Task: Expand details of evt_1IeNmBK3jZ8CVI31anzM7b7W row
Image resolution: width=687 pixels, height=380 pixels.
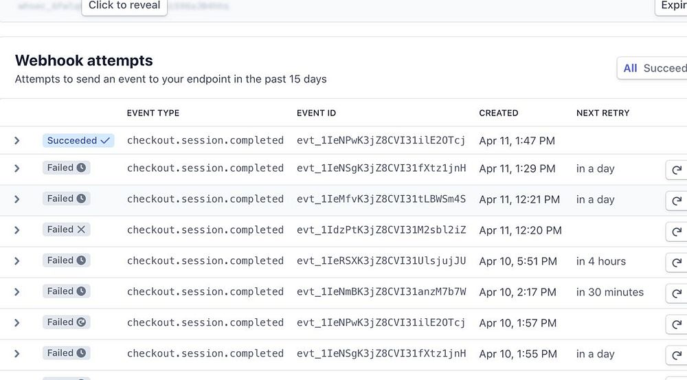Action: pyautogui.click(x=17, y=292)
